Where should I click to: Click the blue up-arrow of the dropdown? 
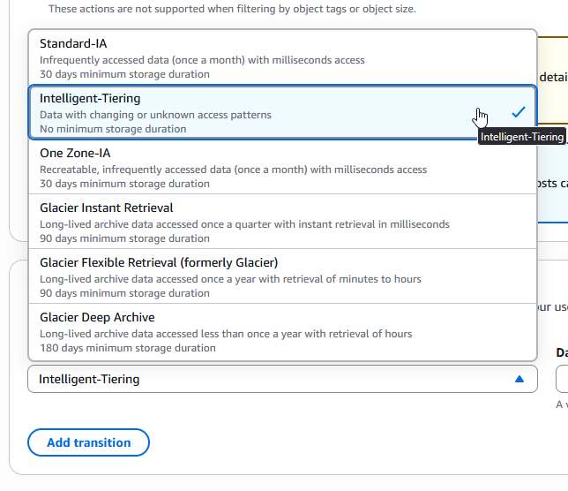[519, 379]
